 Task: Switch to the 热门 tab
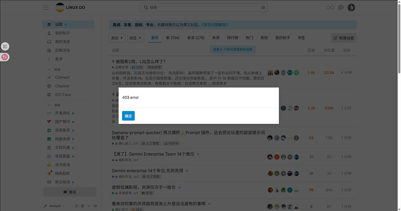249,38
